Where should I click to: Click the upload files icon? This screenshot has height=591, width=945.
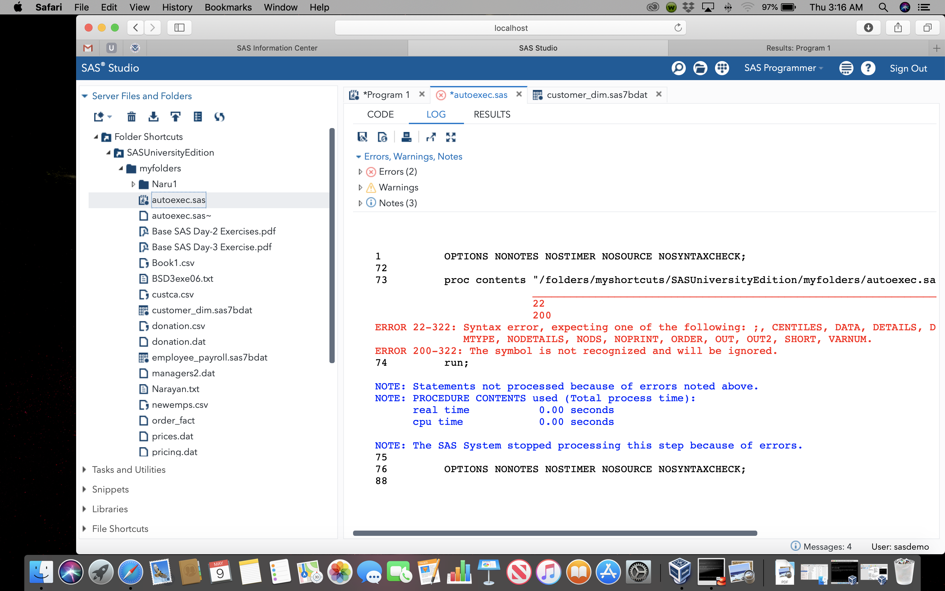coord(175,117)
